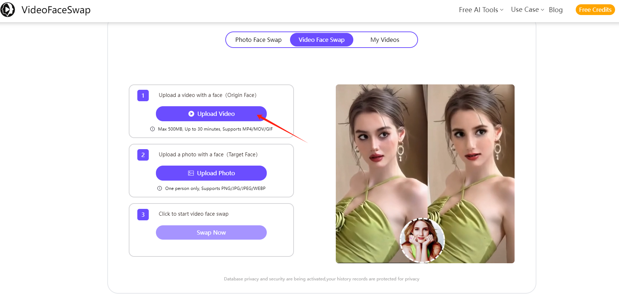
Task: Start the swap with Swap Now
Action: click(x=211, y=232)
